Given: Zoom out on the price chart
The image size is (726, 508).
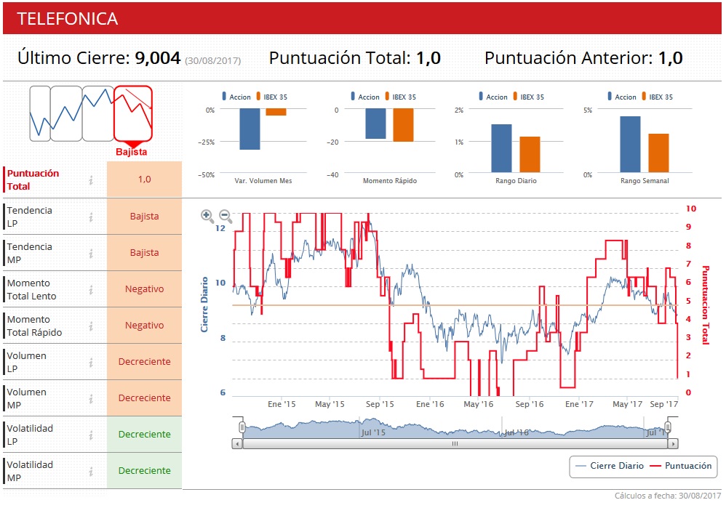Looking at the screenshot, I should click(x=226, y=216).
